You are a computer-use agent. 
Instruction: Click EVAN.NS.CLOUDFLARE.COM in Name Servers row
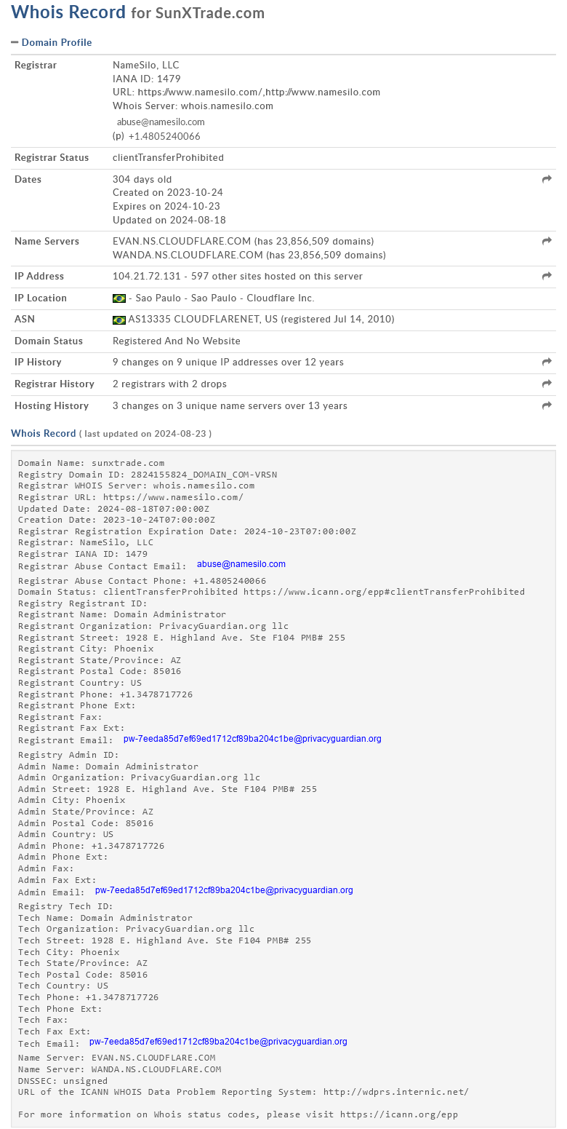point(182,241)
